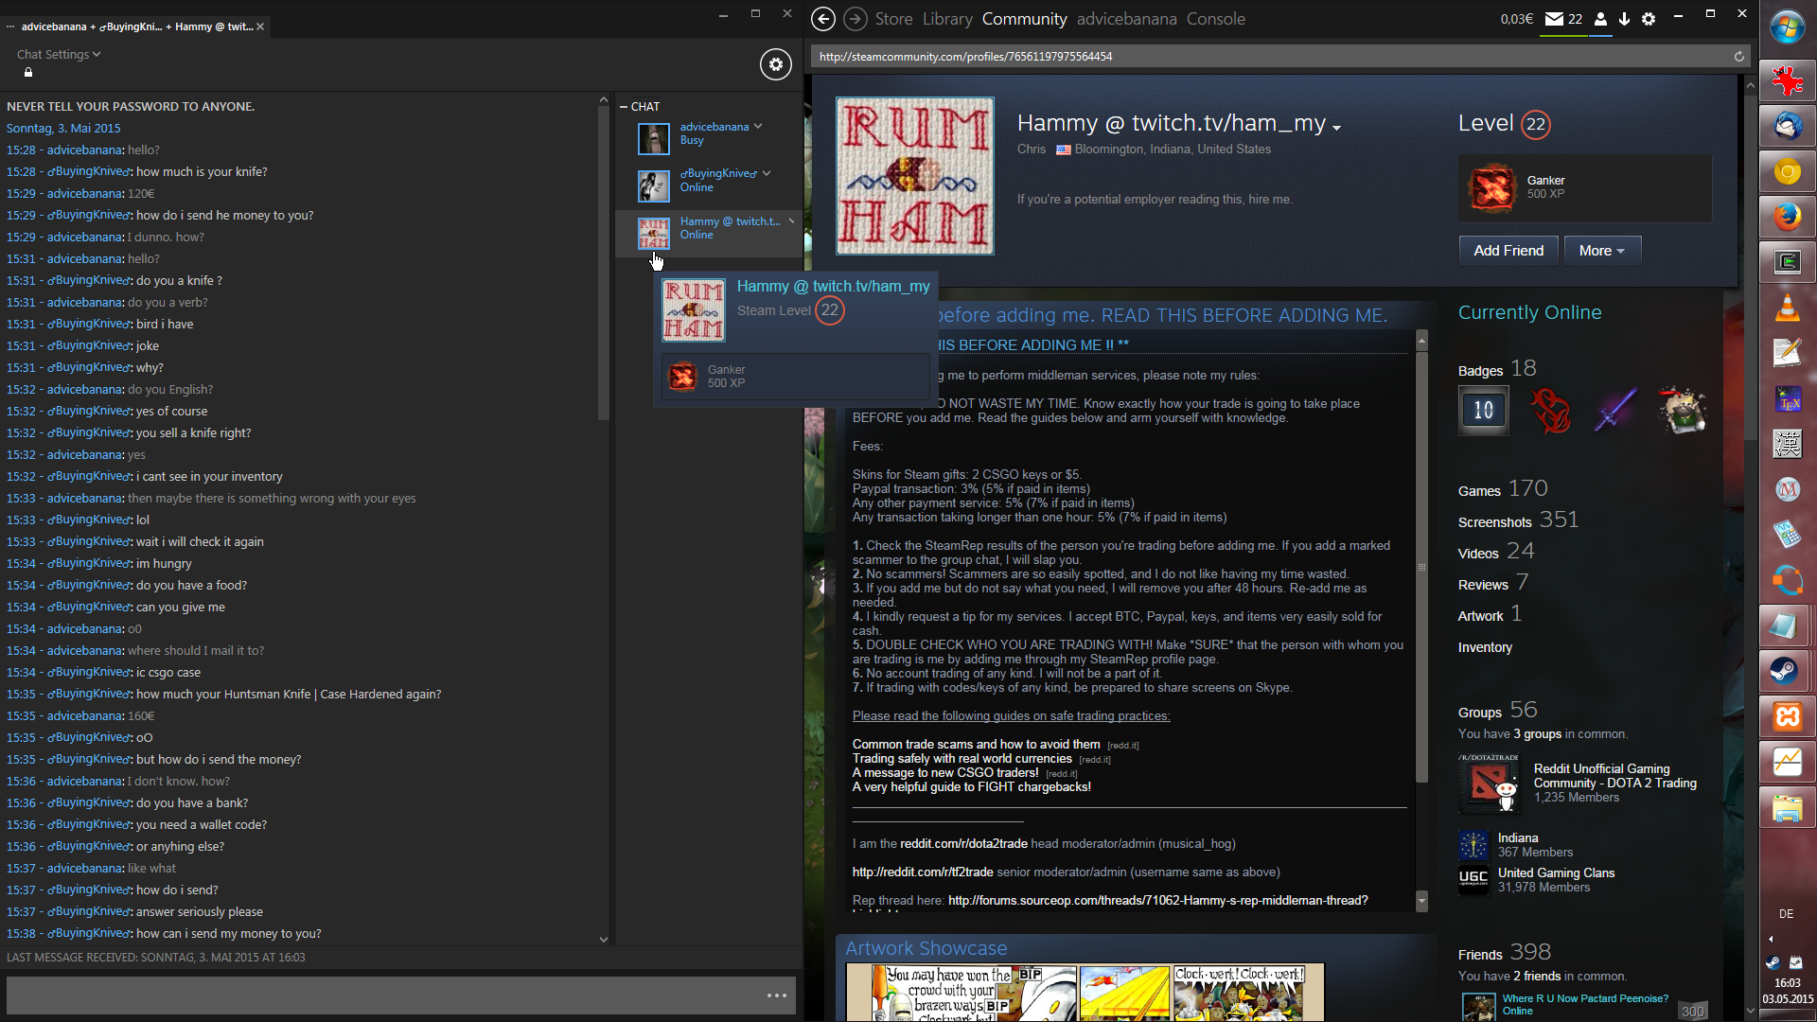Open the friends list person icon
1817x1022 pixels.
pos(1600,19)
